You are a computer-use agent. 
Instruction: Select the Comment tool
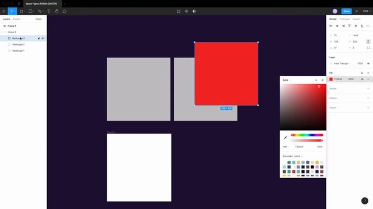click(64, 11)
